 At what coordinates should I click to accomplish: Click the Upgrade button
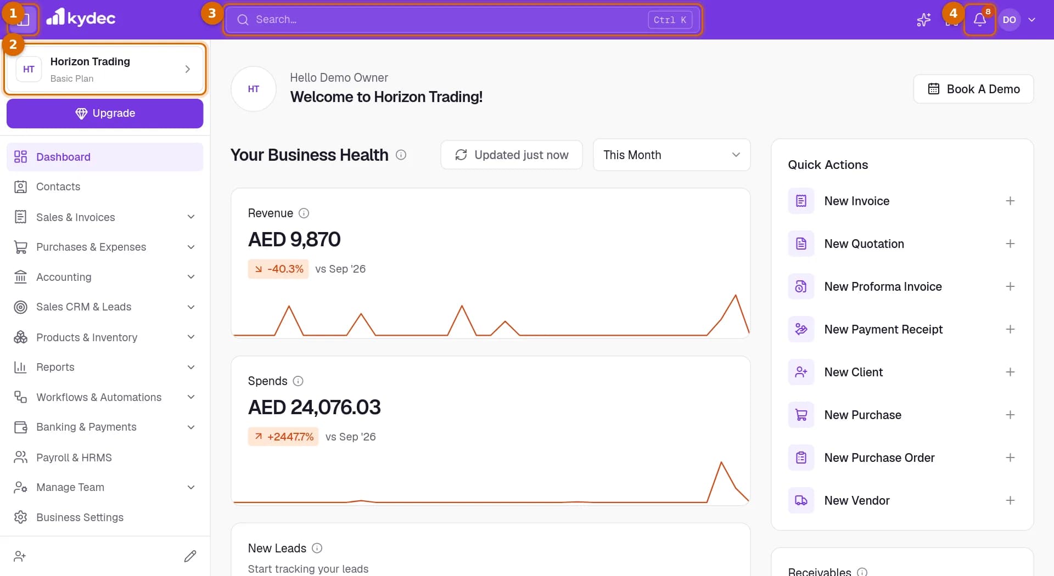point(105,114)
